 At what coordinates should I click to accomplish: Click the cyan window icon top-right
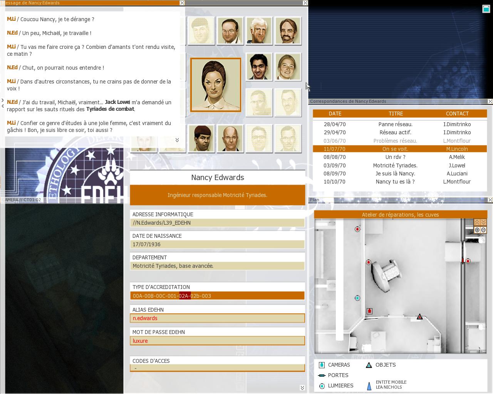click(486, 9)
